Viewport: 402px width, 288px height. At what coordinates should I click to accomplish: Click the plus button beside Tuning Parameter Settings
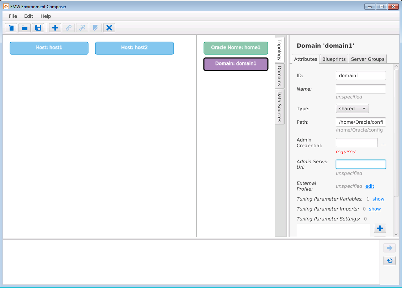(x=380, y=228)
